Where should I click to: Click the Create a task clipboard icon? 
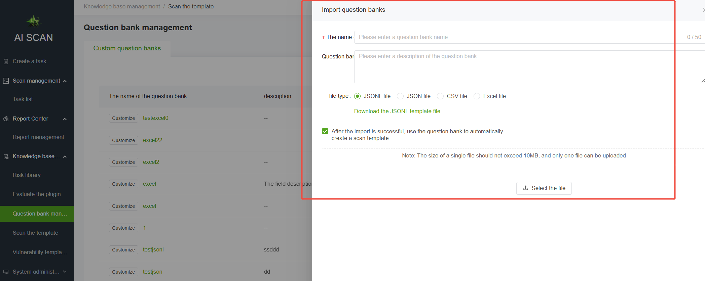(6, 61)
